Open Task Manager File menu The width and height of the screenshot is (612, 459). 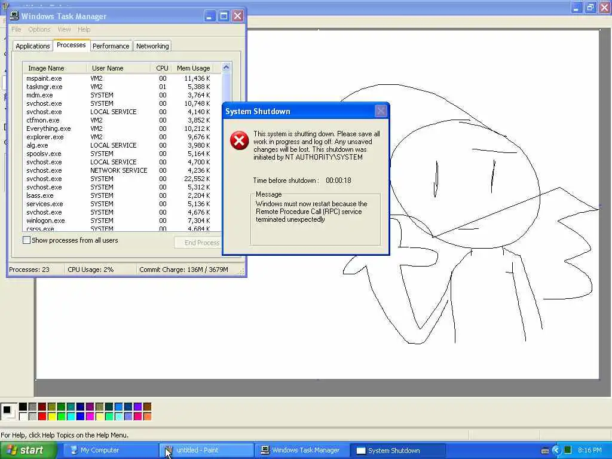point(16,29)
